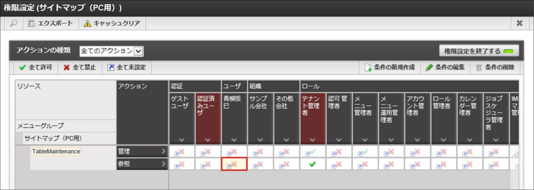534x190 pixels.
Task: Toggle highlighted 参照 cell for 青柳辰巳
Action: 234,164
